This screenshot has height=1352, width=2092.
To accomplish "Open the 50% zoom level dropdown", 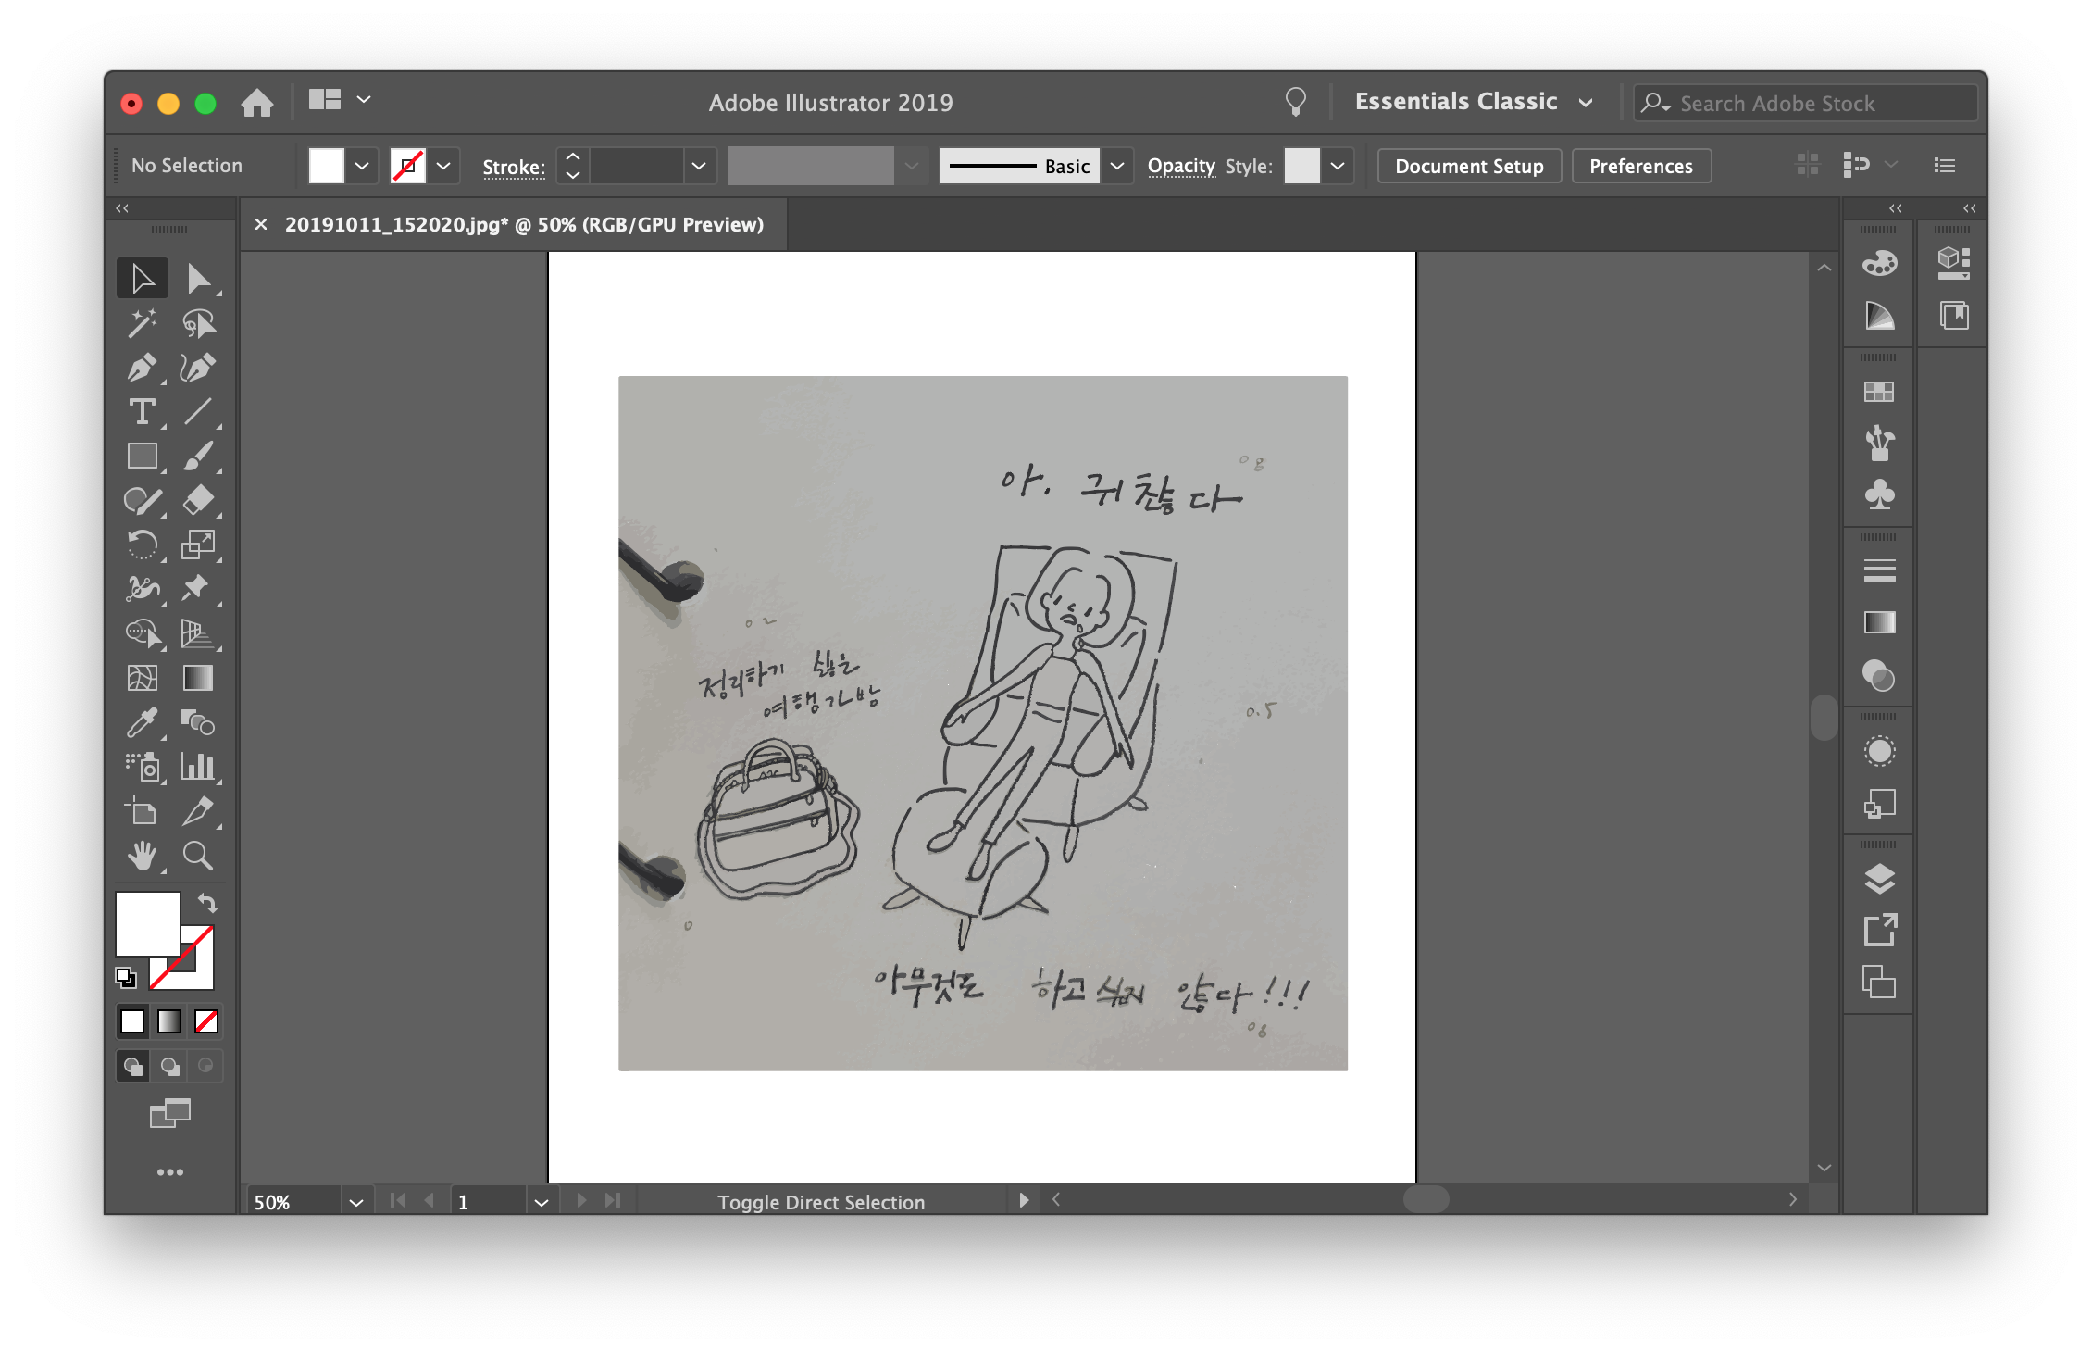I will pyautogui.click(x=356, y=1202).
